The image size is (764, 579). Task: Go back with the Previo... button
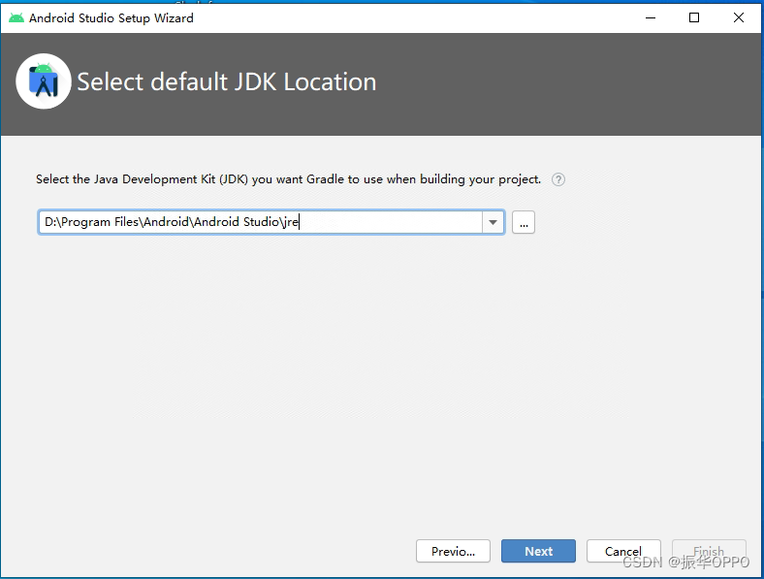(453, 551)
